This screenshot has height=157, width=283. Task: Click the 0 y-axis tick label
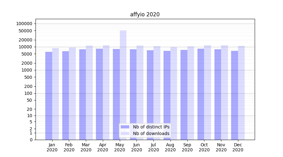(31, 140)
